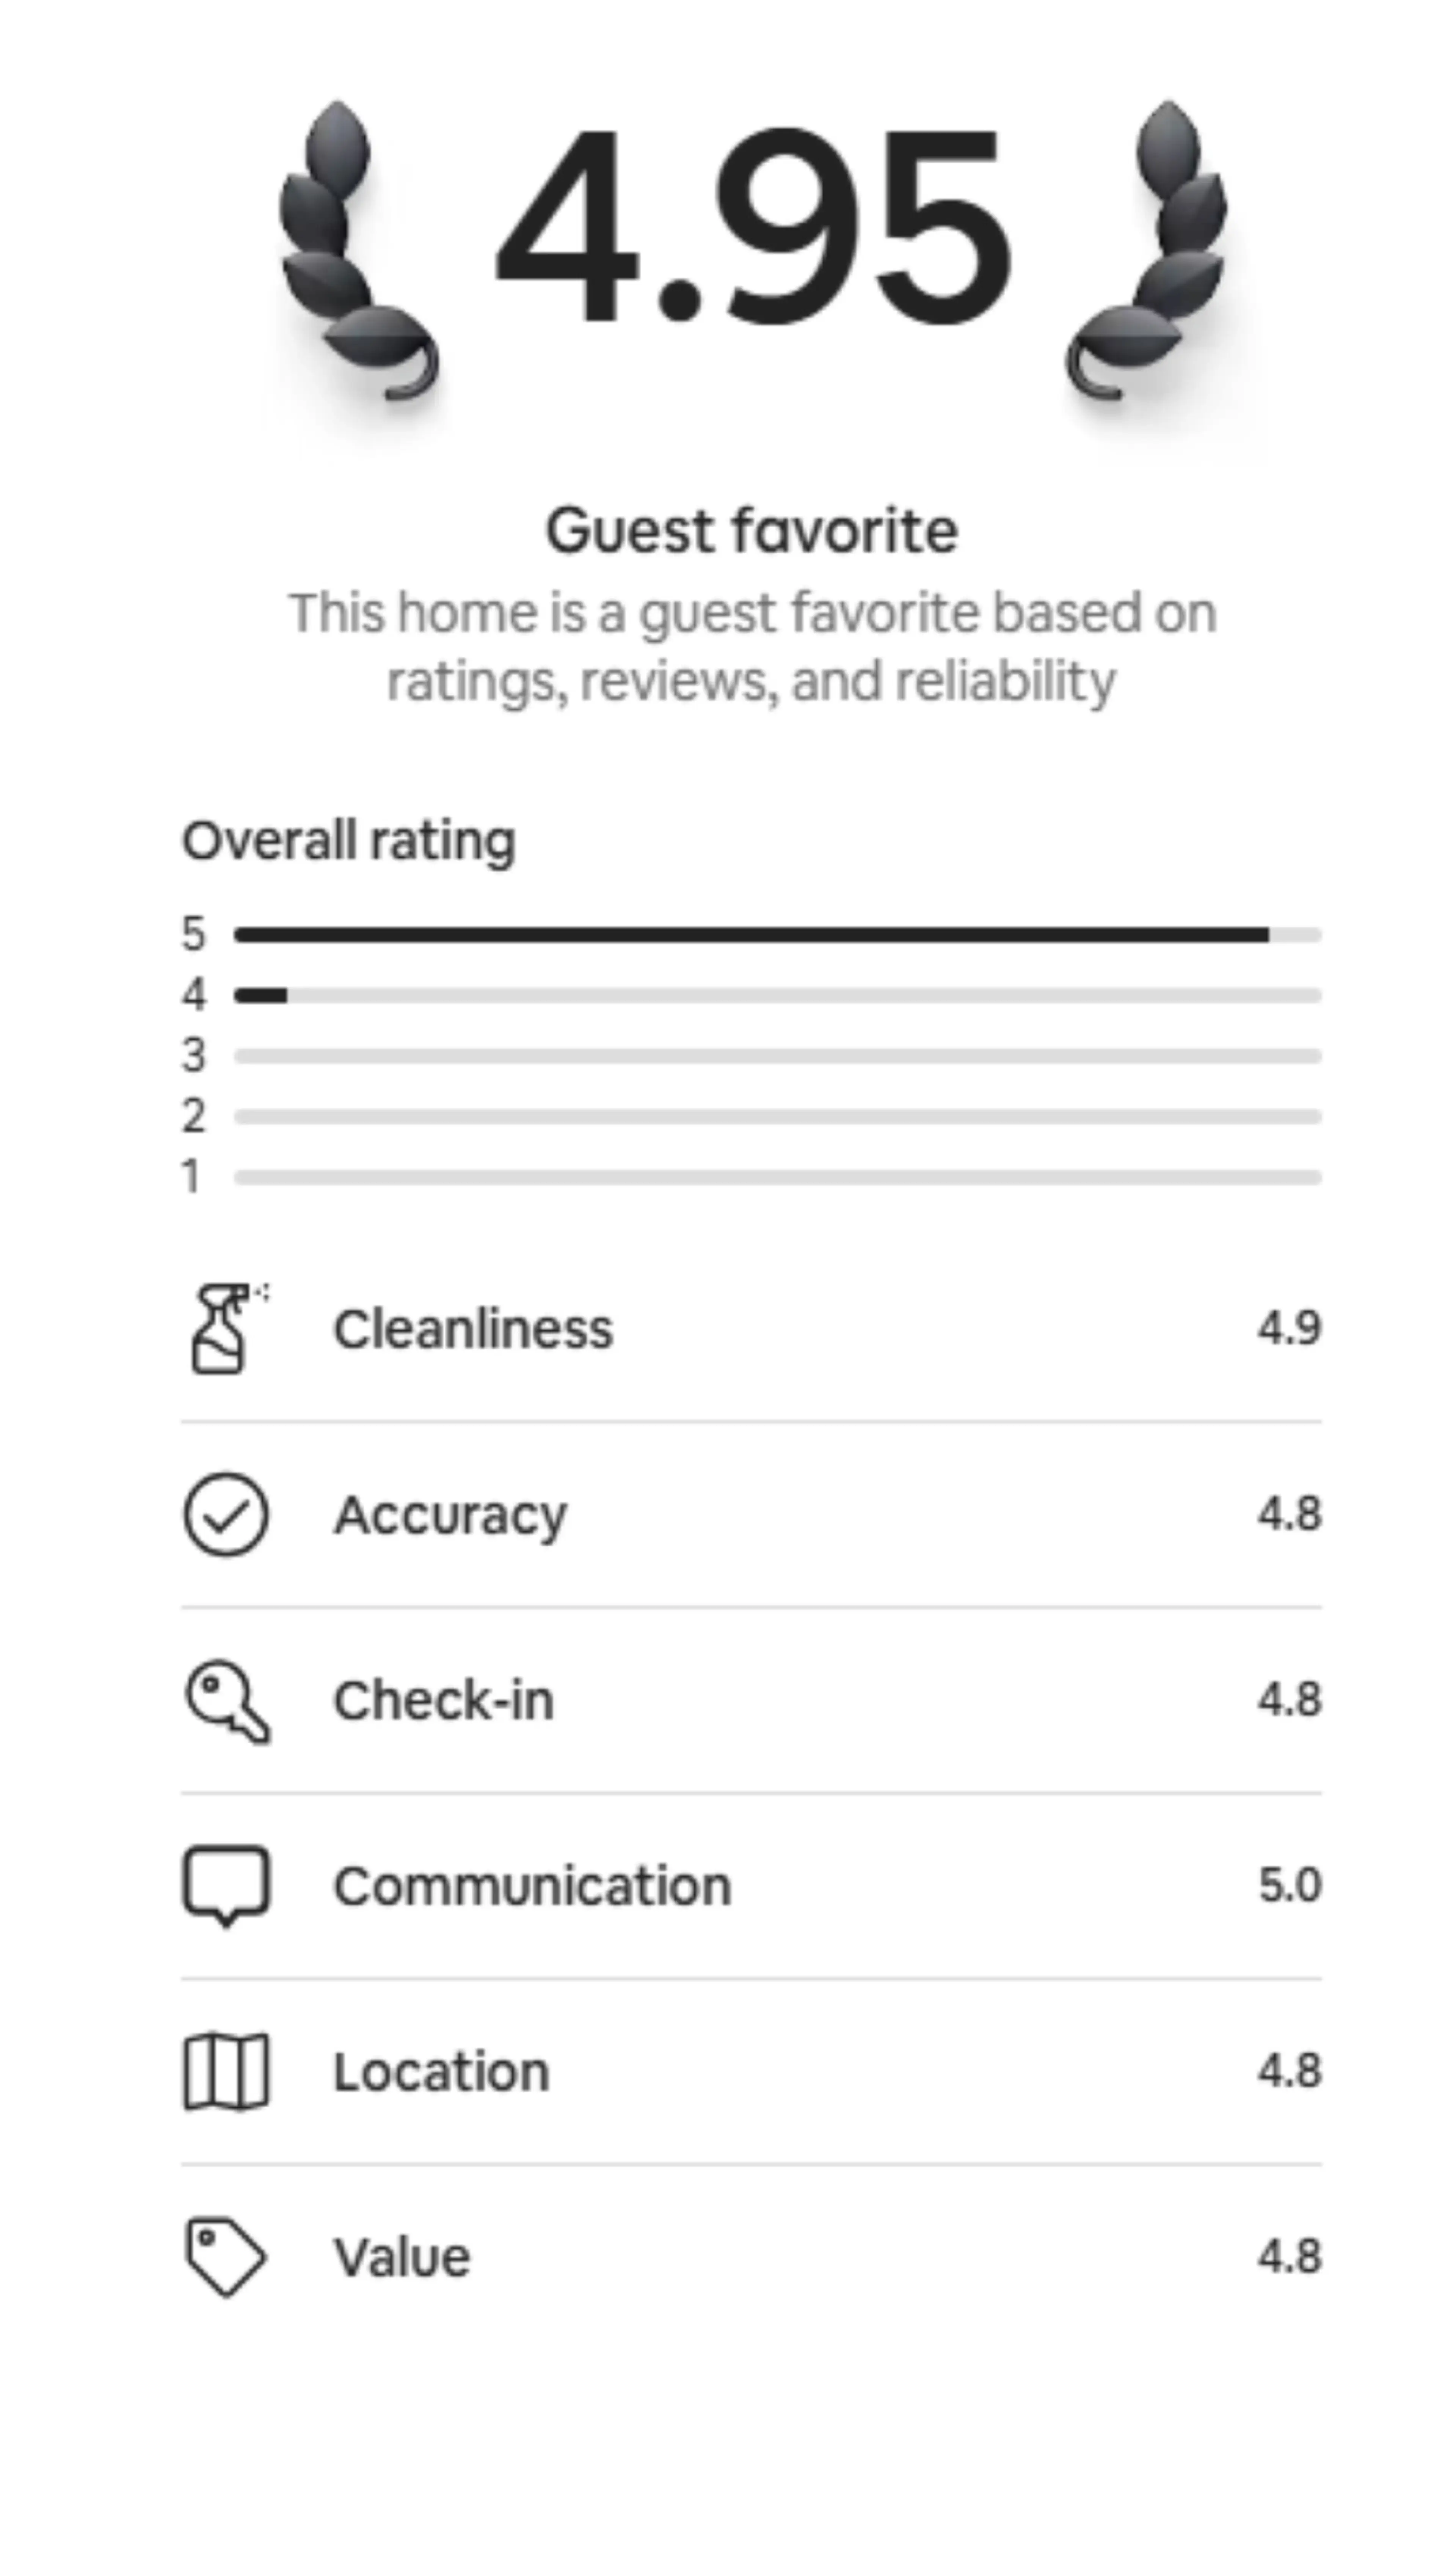Viewport: 1456px width, 2573px height.
Task: Click the Communication 5.0 score
Action: [1289, 1885]
